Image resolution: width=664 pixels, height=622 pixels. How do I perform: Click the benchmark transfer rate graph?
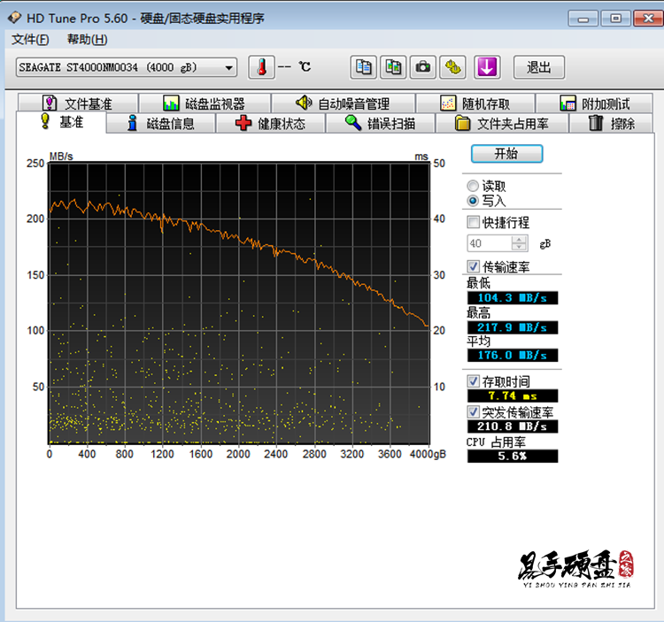click(x=239, y=303)
